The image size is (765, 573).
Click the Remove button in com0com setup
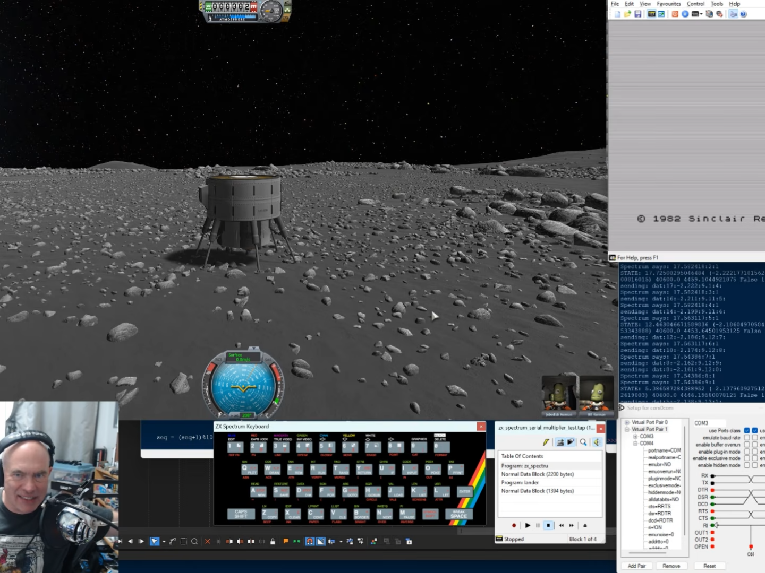click(x=671, y=566)
